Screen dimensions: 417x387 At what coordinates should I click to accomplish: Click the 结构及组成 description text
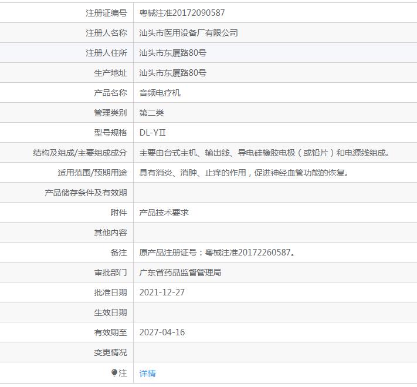pyautogui.click(x=265, y=153)
